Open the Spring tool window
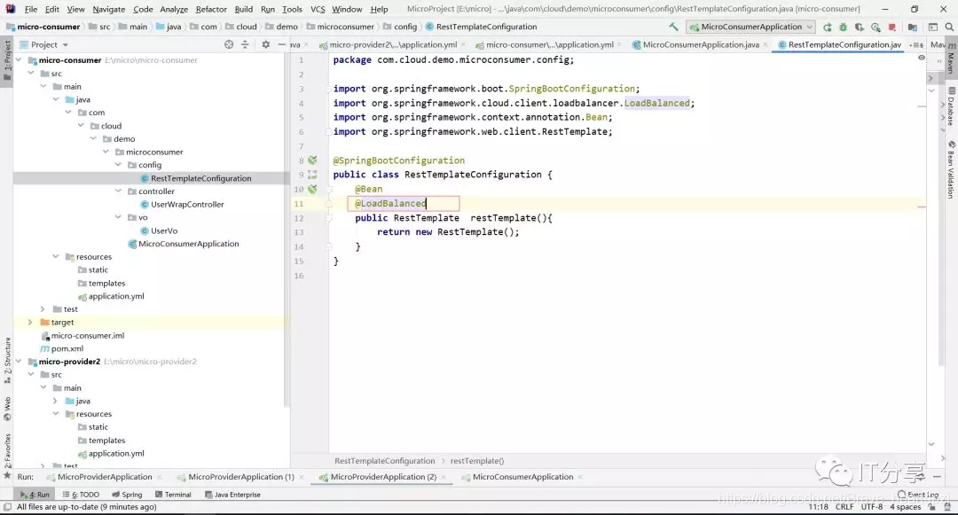This screenshot has height=515, width=958. point(127,495)
